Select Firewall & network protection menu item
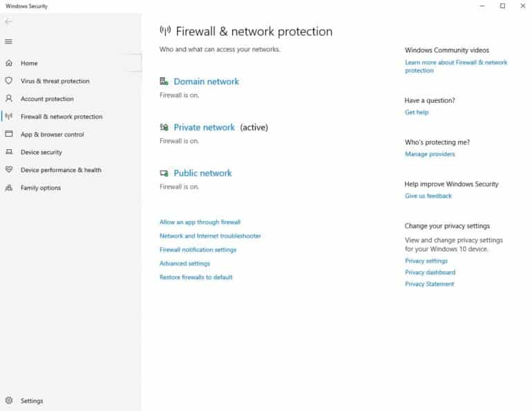This screenshot has height=411, width=532. pos(61,117)
